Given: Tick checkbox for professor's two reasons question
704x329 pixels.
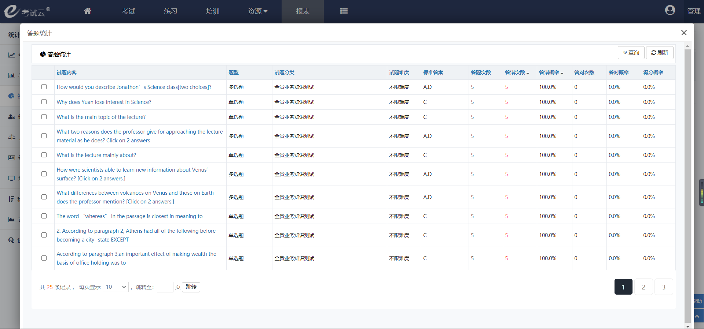Looking at the screenshot, I should (44, 136).
